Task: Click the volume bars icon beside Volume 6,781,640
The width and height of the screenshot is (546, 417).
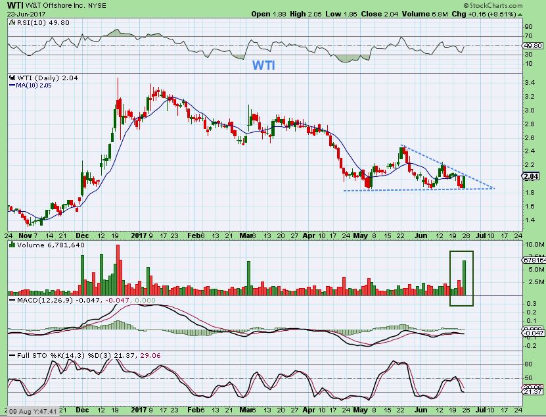Action: (x=12, y=245)
